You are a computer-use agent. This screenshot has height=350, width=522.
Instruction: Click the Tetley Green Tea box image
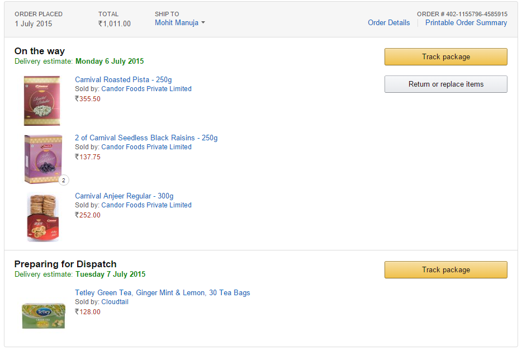43,315
